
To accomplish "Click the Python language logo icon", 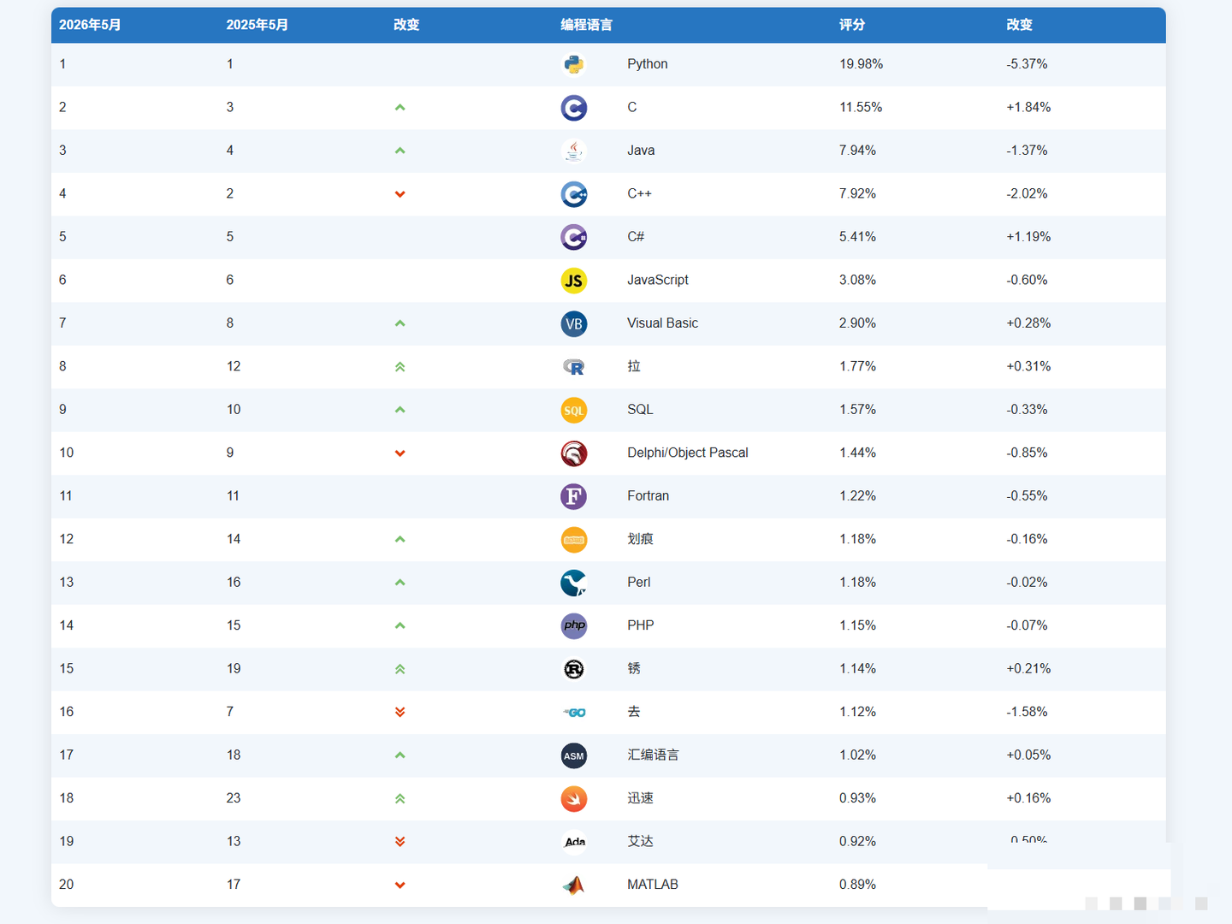I will [x=574, y=64].
